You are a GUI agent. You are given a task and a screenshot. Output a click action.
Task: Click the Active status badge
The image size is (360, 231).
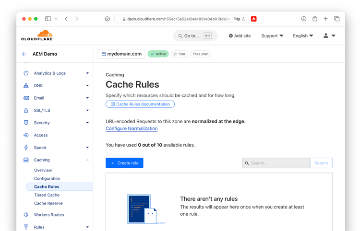(158, 54)
